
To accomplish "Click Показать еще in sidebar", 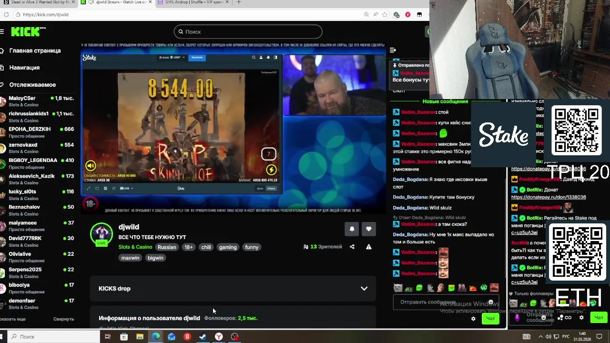I will (x=13, y=319).
